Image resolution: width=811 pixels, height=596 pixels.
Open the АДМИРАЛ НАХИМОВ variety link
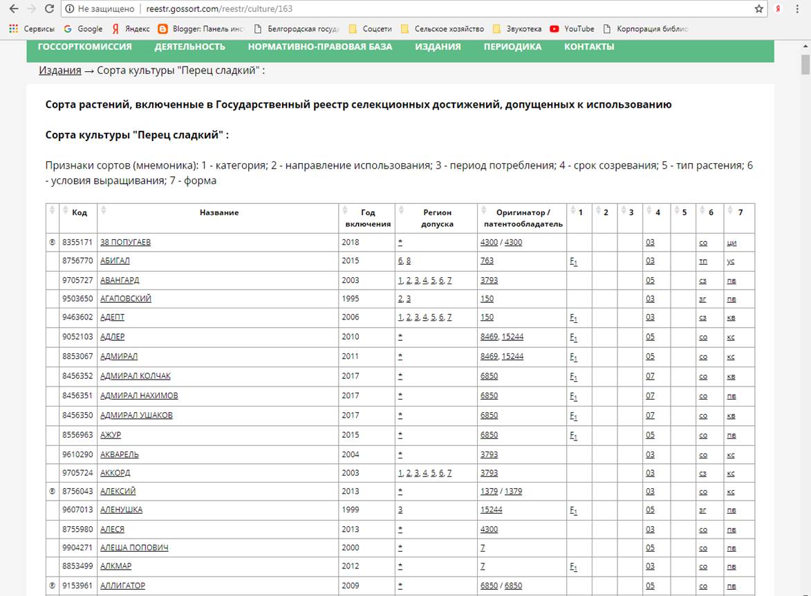coord(139,395)
